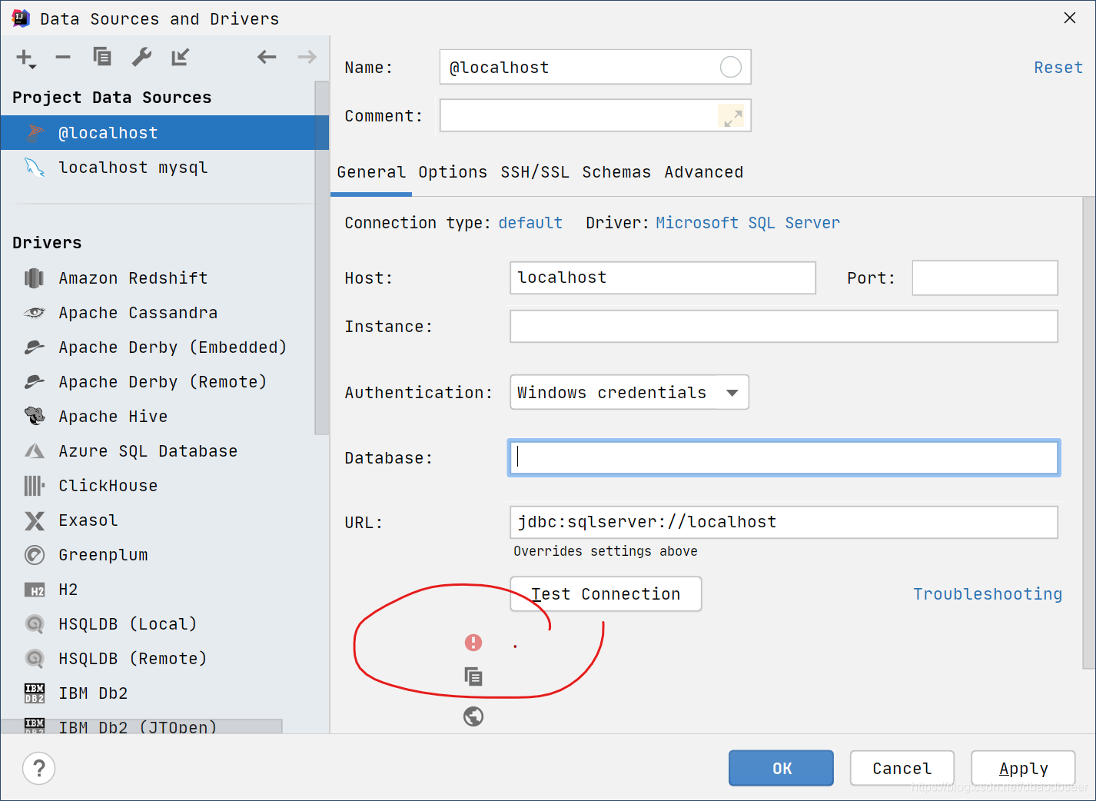This screenshot has width=1096, height=801.
Task: Choose the Apache Hive driver
Action: (158, 417)
